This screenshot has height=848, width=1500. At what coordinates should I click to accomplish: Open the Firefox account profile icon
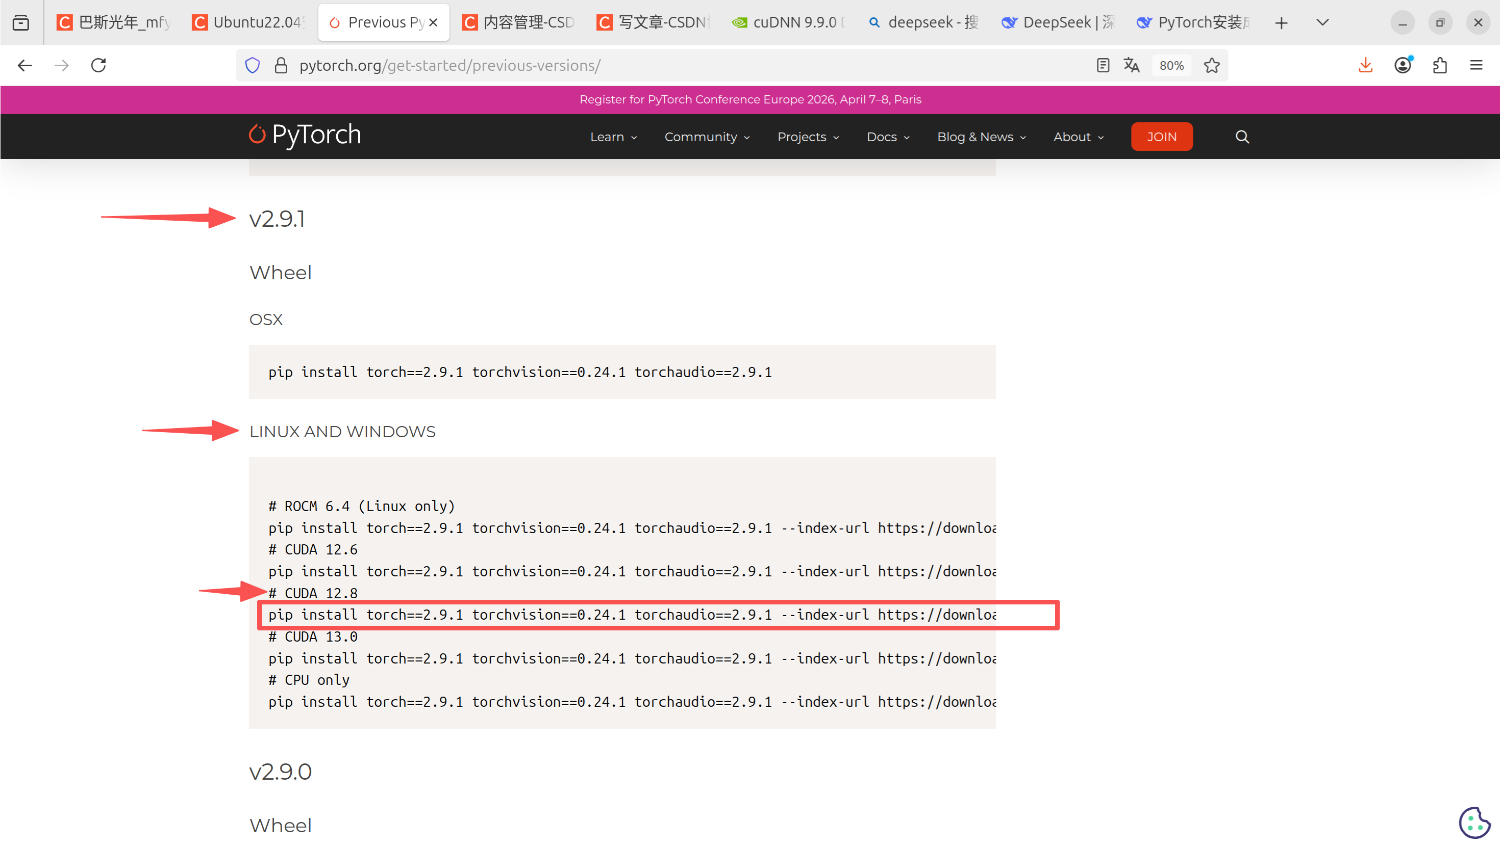(x=1403, y=65)
